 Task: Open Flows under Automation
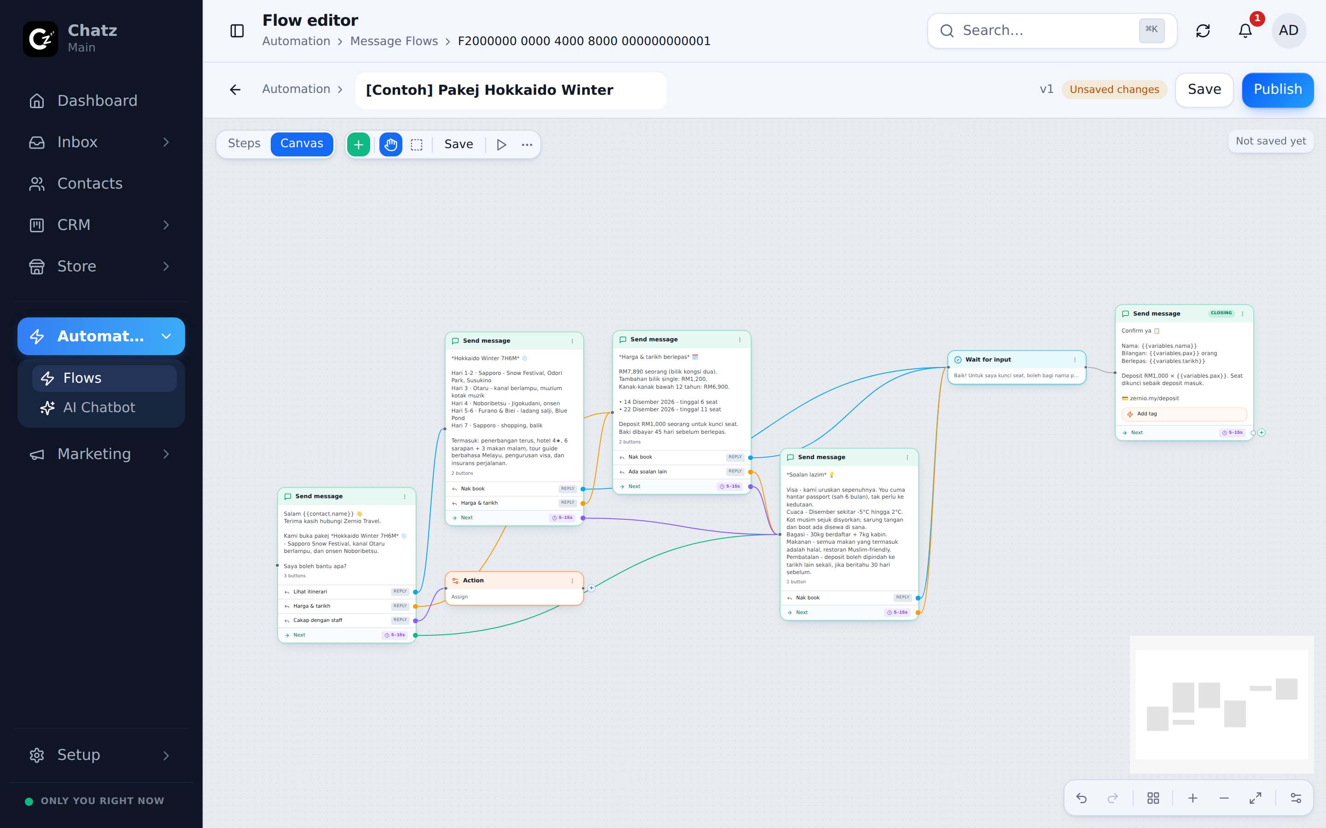pos(104,378)
